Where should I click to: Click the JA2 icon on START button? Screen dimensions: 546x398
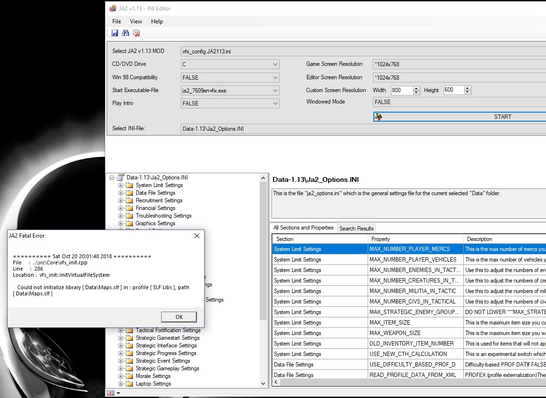click(379, 116)
